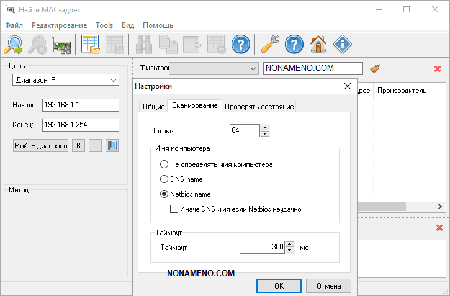Enable 'Иначе DNS имя если Netbios неудачно' checkbox
Viewport: 450px width, 296px height.
coord(174,209)
